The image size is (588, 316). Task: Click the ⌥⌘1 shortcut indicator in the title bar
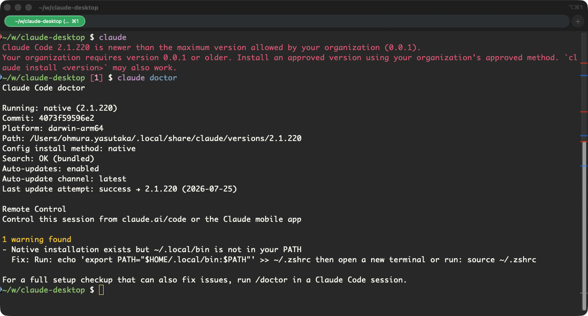click(x=576, y=7)
